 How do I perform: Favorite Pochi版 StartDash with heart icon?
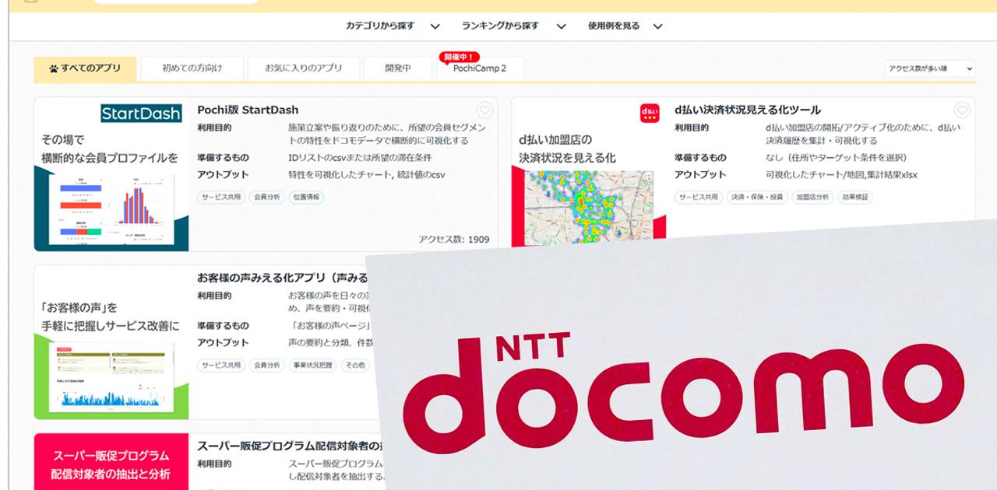[x=484, y=110]
